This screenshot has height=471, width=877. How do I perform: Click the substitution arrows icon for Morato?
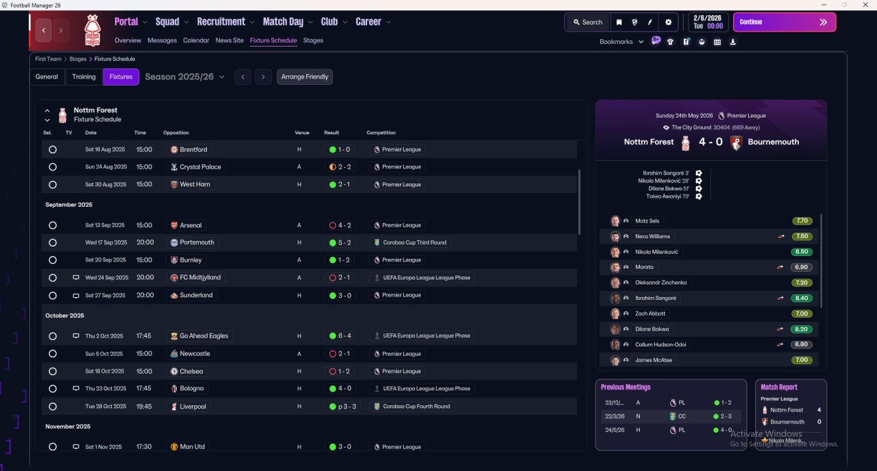pos(781,267)
